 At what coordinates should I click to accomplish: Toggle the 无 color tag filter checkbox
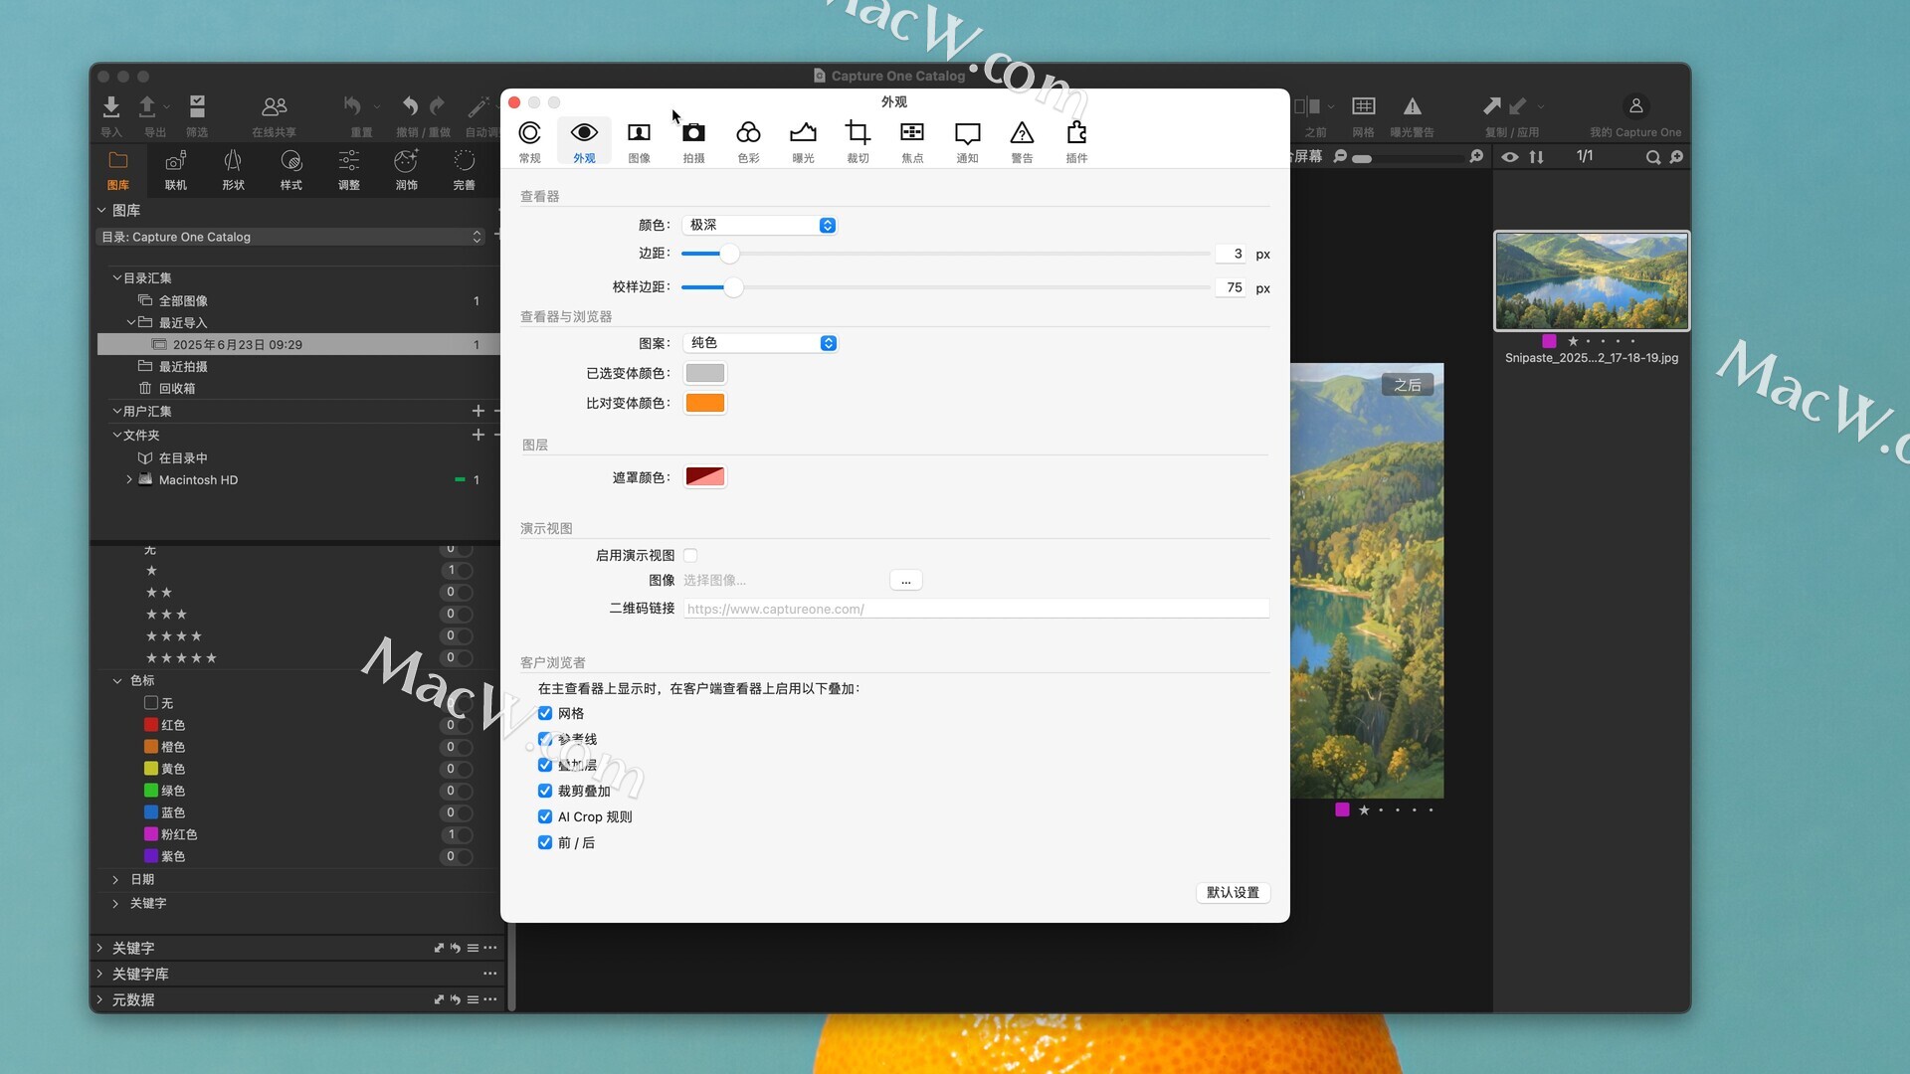pyautogui.click(x=151, y=703)
